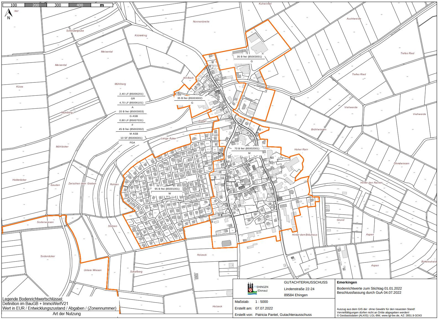439x320 pixels.
Task: Click the scale bar's 400 segment
Action: pos(80,5)
